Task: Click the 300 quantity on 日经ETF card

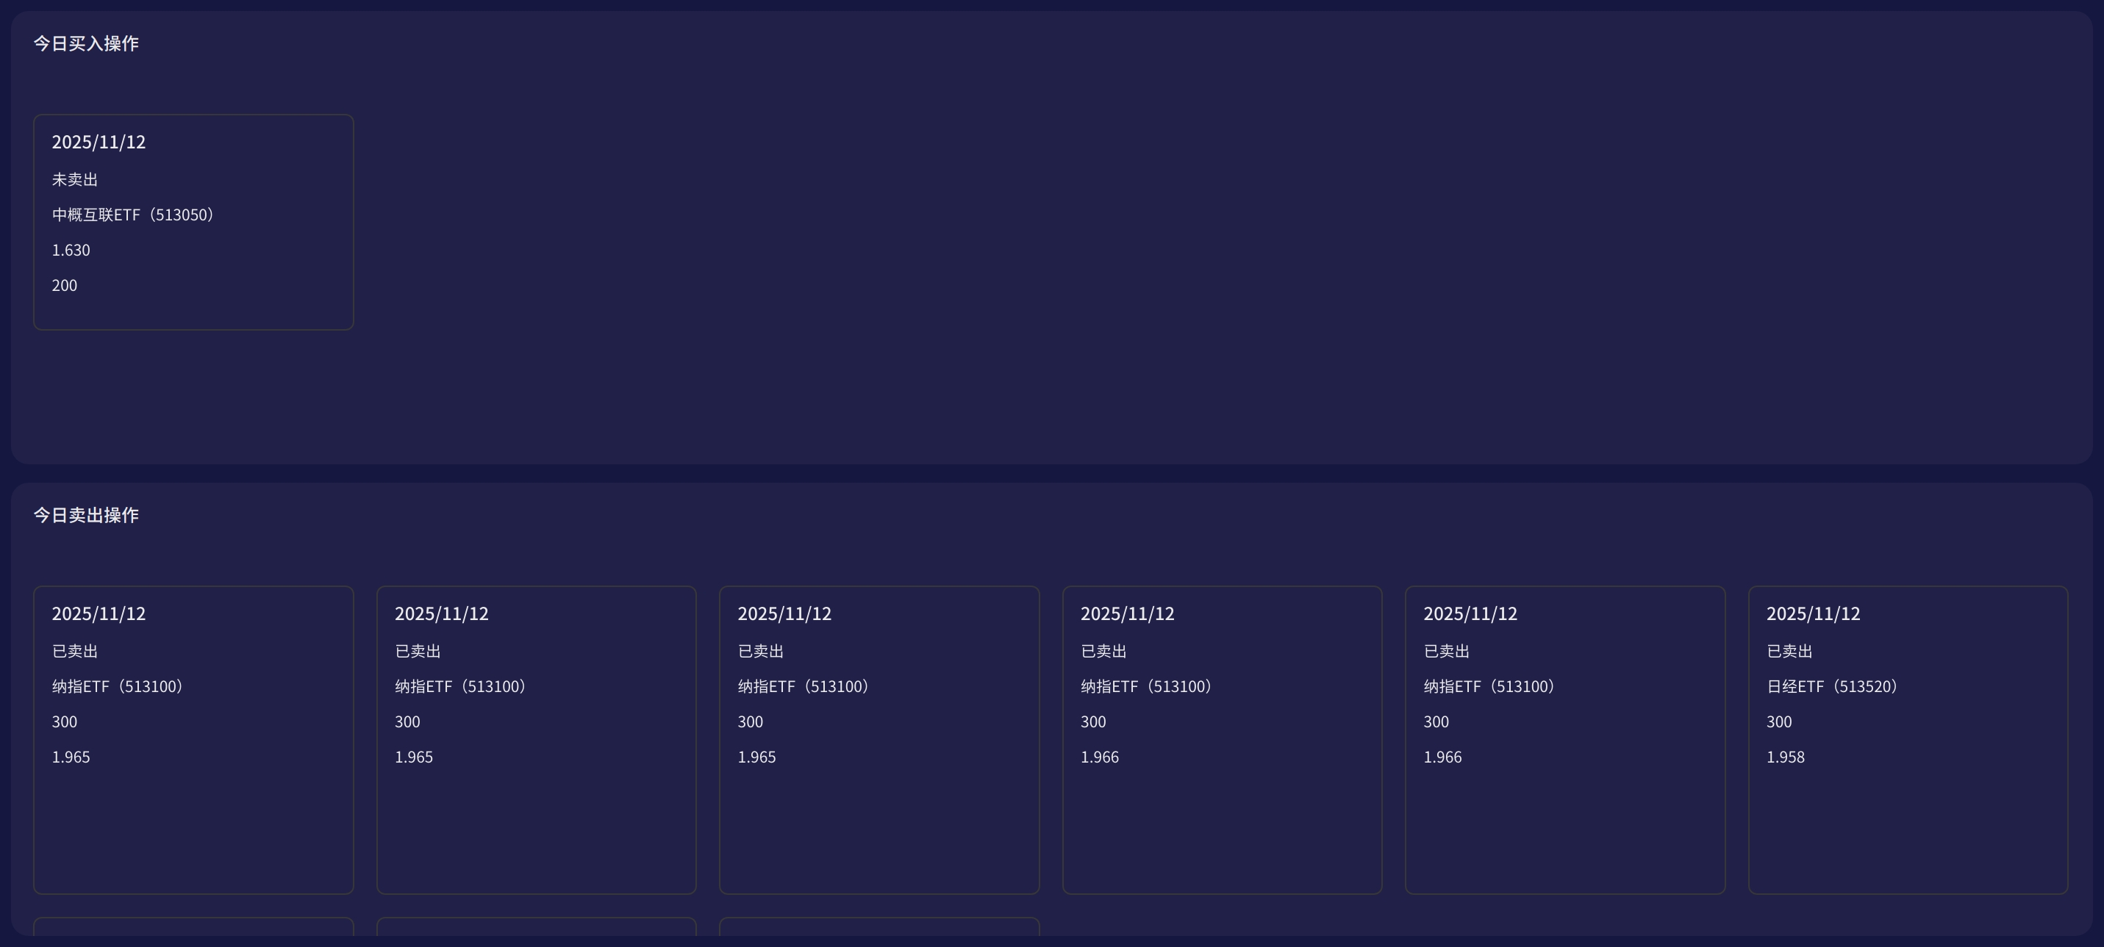Action: pyautogui.click(x=1779, y=722)
